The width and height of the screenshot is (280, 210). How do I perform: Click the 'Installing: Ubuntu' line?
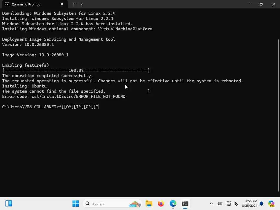click(24, 86)
